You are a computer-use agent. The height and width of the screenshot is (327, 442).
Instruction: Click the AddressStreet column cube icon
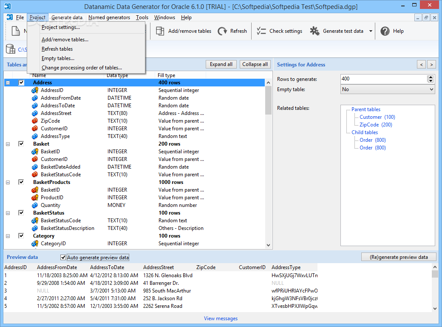coord(35,113)
